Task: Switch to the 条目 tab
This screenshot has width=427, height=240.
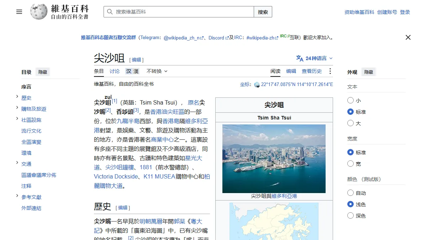Action: (x=99, y=71)
